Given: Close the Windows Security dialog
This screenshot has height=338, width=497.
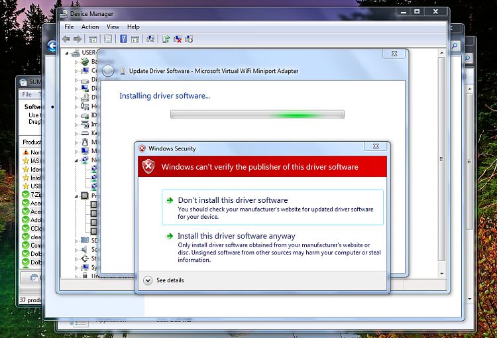Looking at the screenshot, I should coord(376,146).
